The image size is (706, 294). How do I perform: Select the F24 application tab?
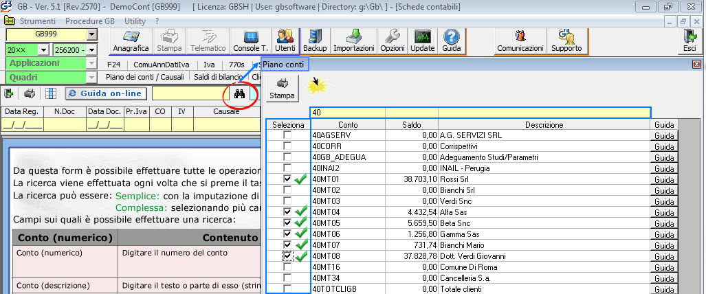(x=114, y=65)
